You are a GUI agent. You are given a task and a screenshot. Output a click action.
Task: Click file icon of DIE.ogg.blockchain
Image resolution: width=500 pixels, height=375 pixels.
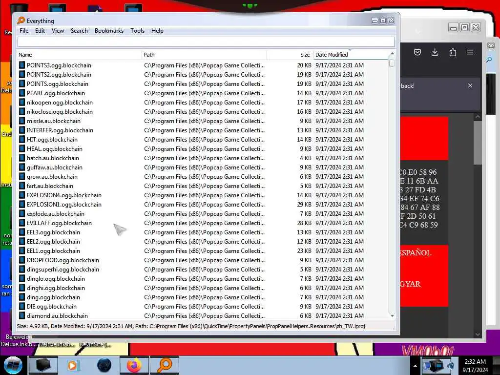point(21,307)
